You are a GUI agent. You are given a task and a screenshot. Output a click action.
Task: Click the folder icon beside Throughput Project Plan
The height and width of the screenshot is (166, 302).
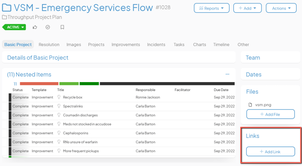pyautogui.click(x=4, y=17)
